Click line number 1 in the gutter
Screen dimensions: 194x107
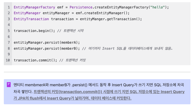point(9,7)
